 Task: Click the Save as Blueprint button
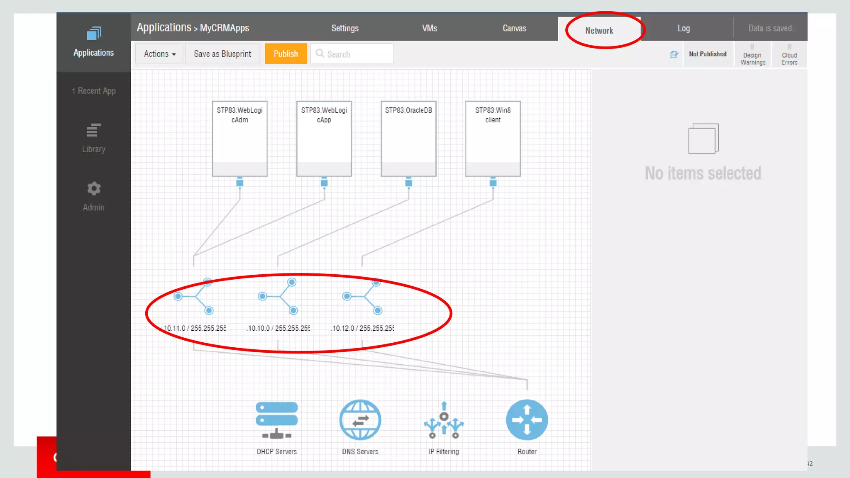(x=222, y=54)
